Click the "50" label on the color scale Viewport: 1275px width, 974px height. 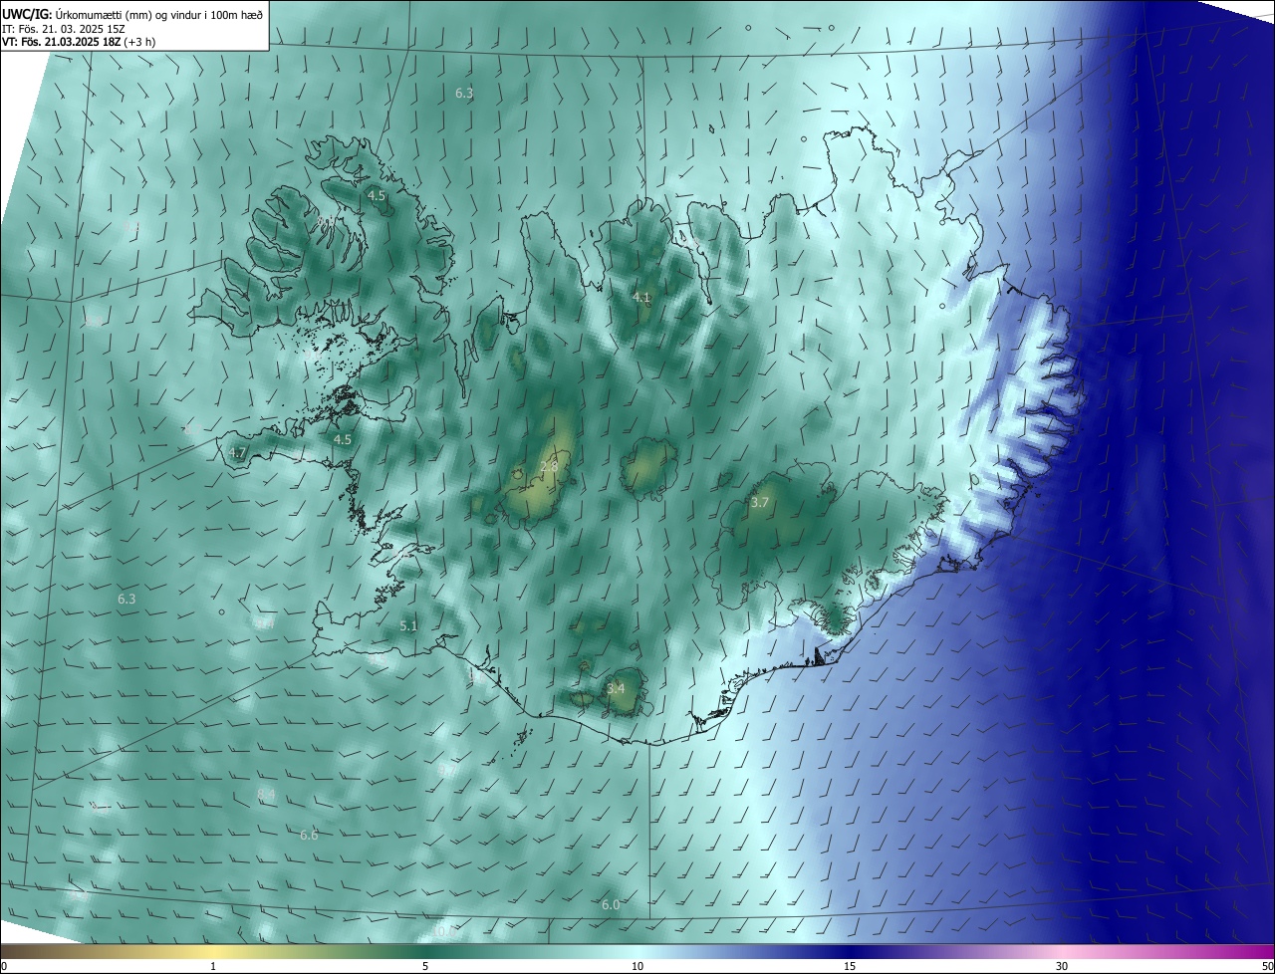[x=1267, y=966]
